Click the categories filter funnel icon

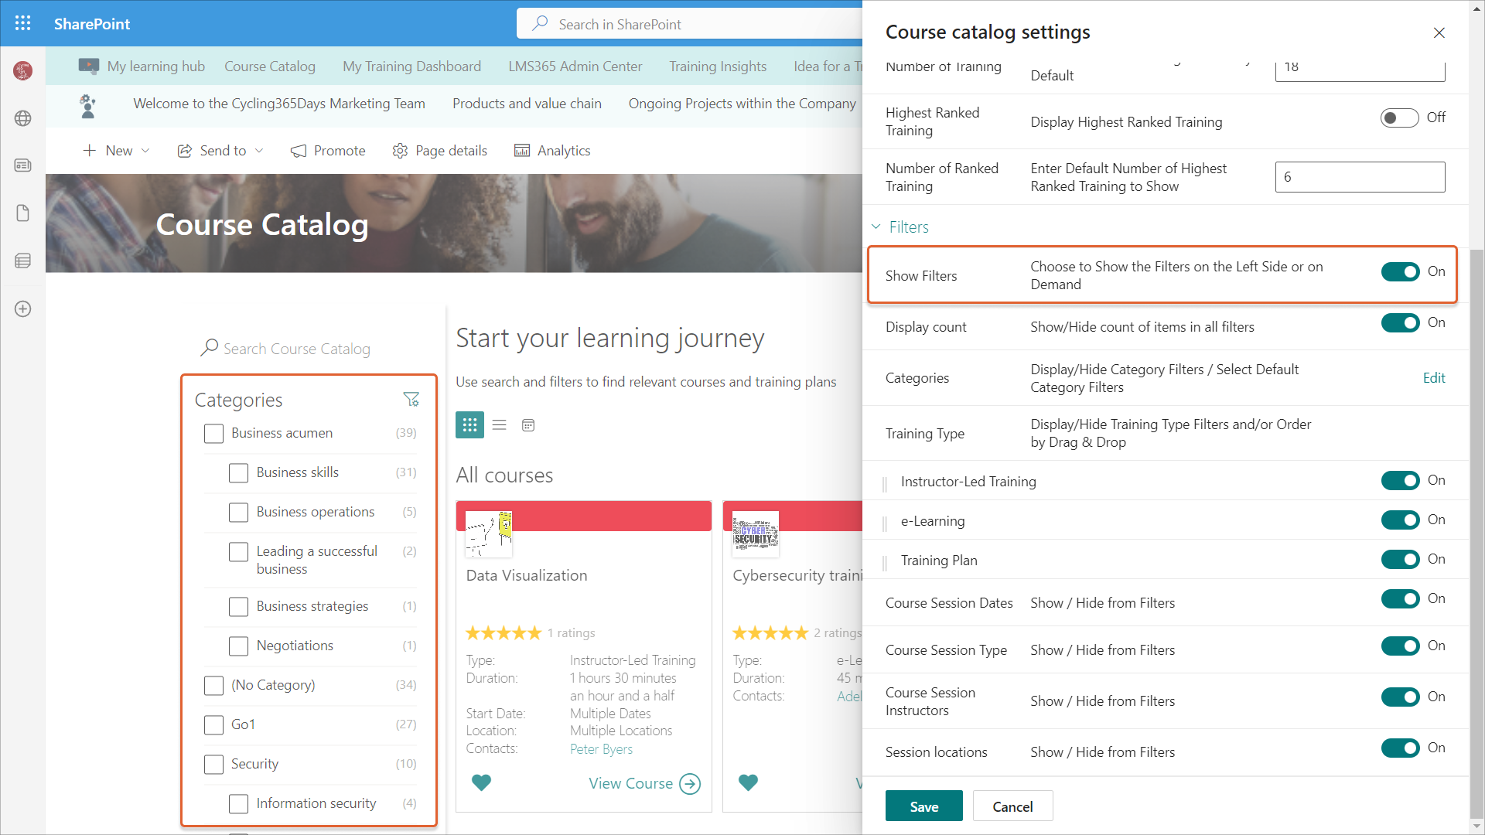411,399
